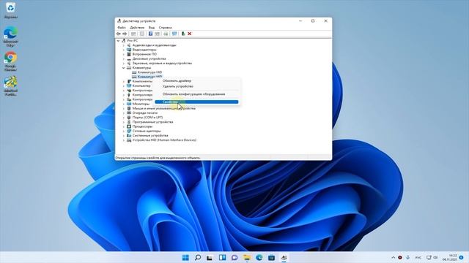Open Microsoft Edge from the taskbar
This screenshot has height=263, width=469.
pos(259,257)
